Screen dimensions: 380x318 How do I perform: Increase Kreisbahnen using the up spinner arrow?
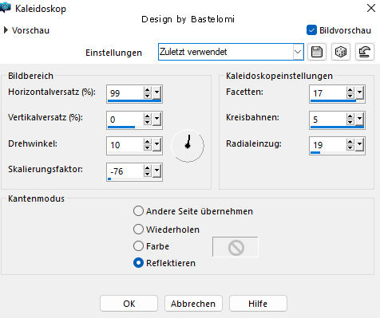(x=350, y=116)
